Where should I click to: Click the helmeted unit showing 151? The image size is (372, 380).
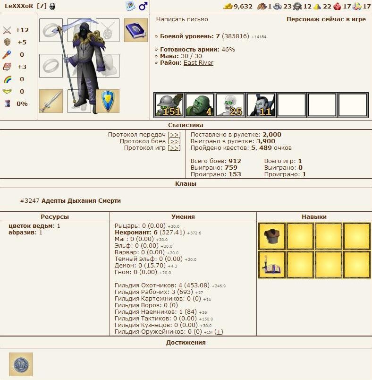click(x=169, y=105)
